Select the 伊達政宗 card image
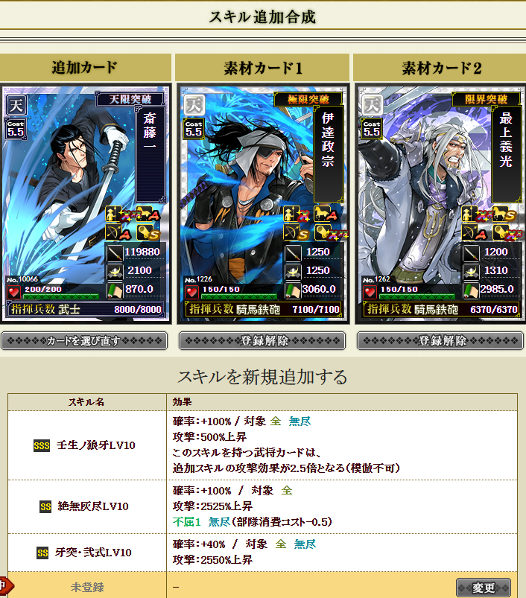The image size is (526, 598). point(263,203)
